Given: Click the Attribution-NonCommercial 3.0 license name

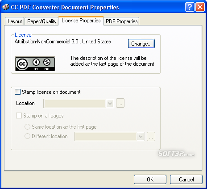Looking at the screenshot, I should [x=62, y=42].
